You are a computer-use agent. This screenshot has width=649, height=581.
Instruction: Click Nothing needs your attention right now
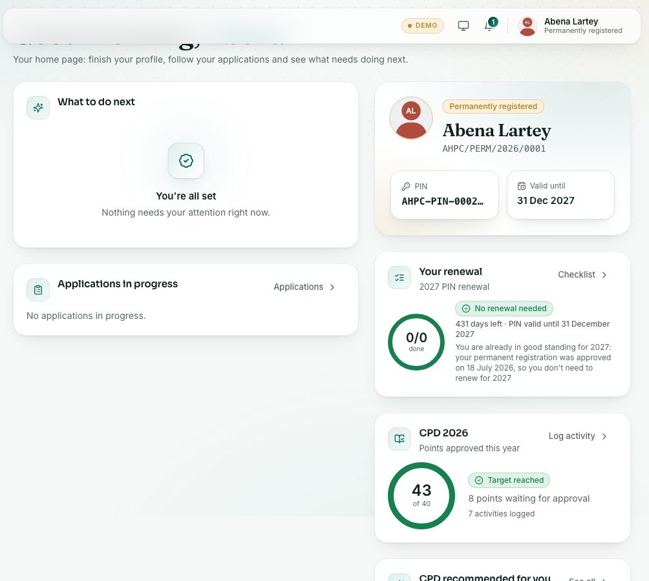coord(186,212)
